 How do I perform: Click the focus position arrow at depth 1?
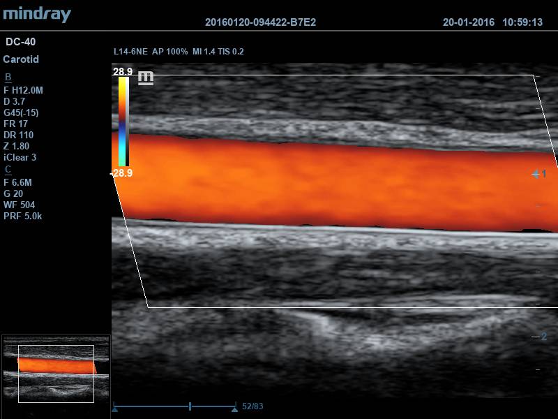(535, 174)
